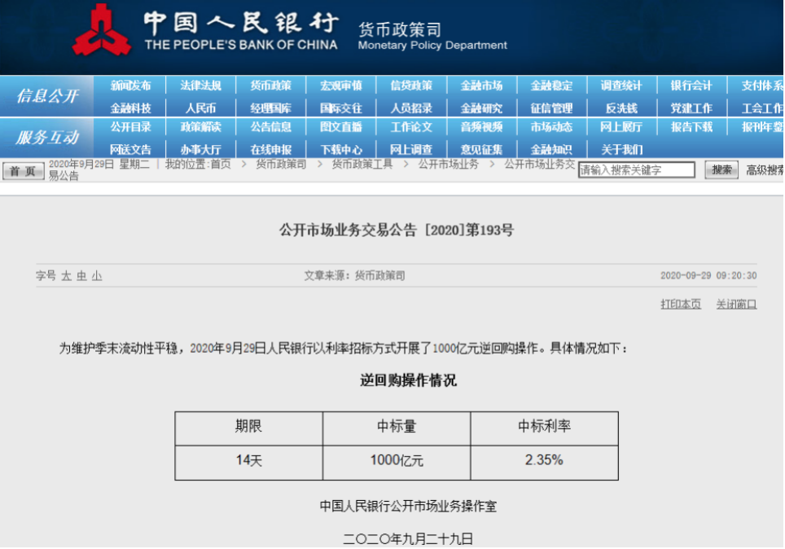Open the 新闻发布 menu item
The image size is (785, 549).
[x=131, y=86]
